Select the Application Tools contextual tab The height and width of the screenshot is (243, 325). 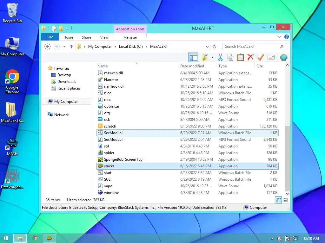tap(130, 29)
